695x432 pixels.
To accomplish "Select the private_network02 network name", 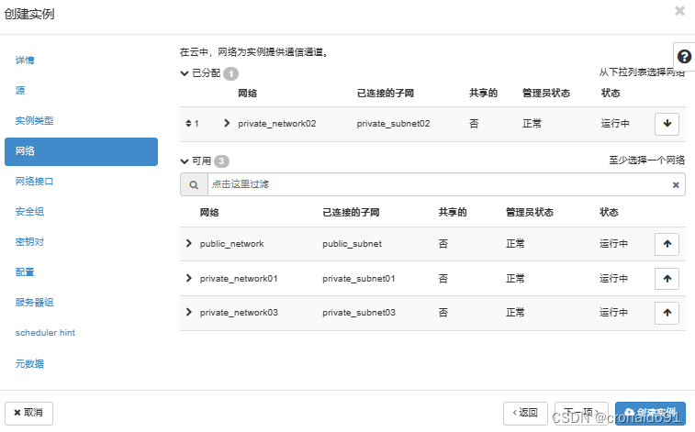I will pos(277,124).
